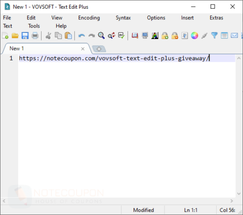This screenshot has height=215, width=243.
Task: Click the spell check icon
Action: point(121,35)
